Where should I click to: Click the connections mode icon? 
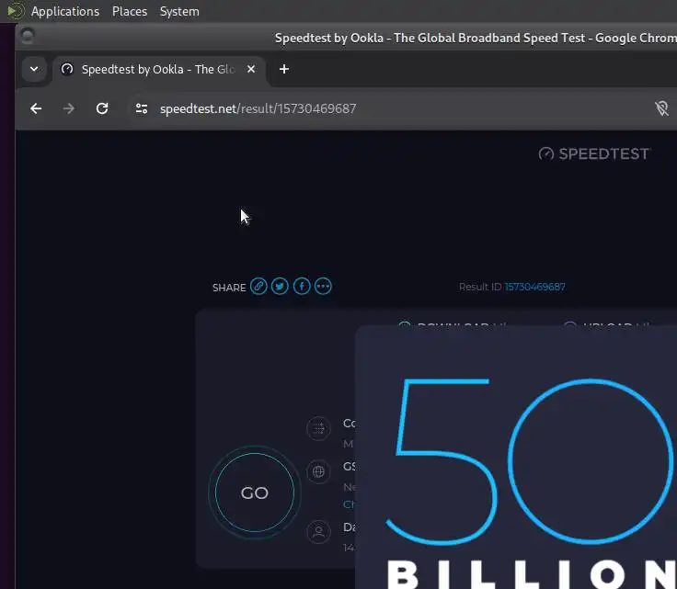coord(318,428)
